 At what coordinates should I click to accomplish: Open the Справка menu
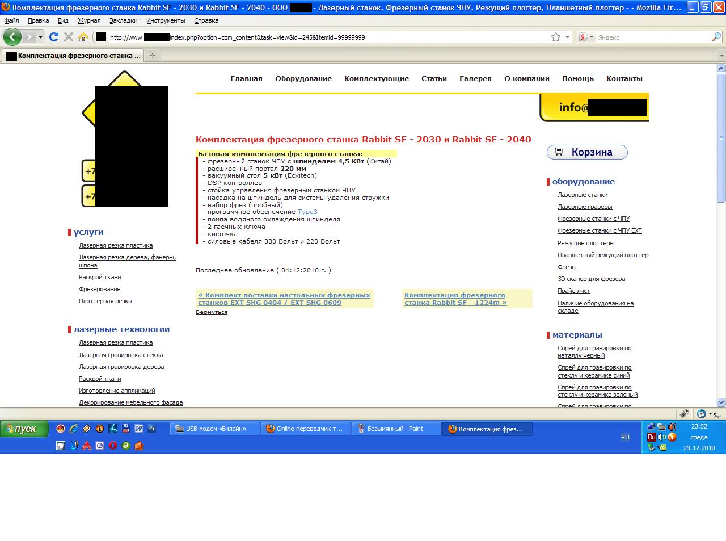coord(206,20)
